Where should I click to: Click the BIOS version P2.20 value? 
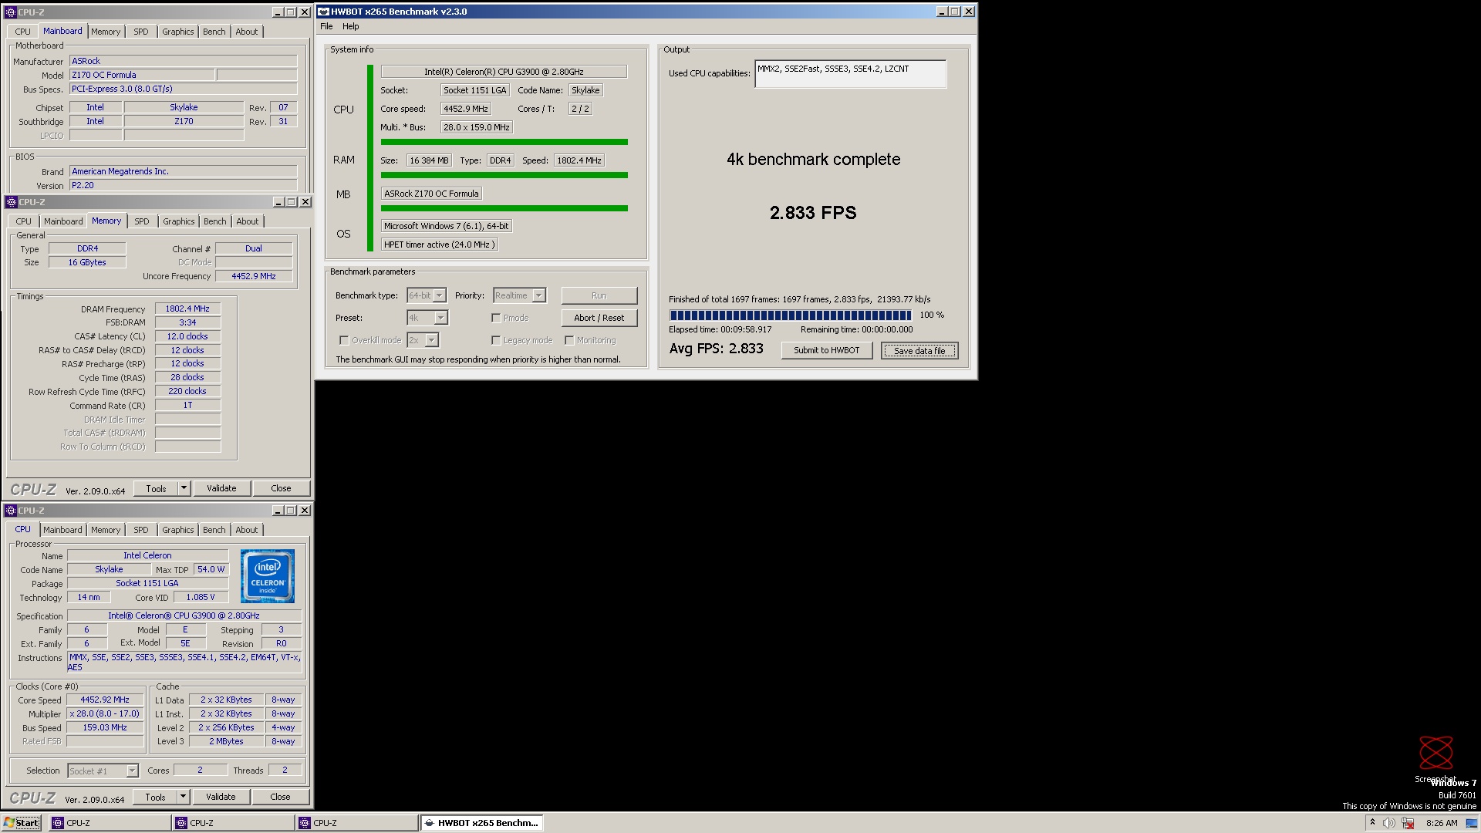tap(183, 185)
